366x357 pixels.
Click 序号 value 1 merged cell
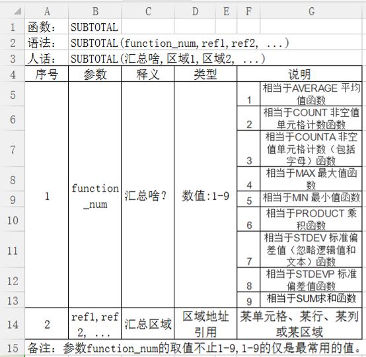(x=47, y=195)
